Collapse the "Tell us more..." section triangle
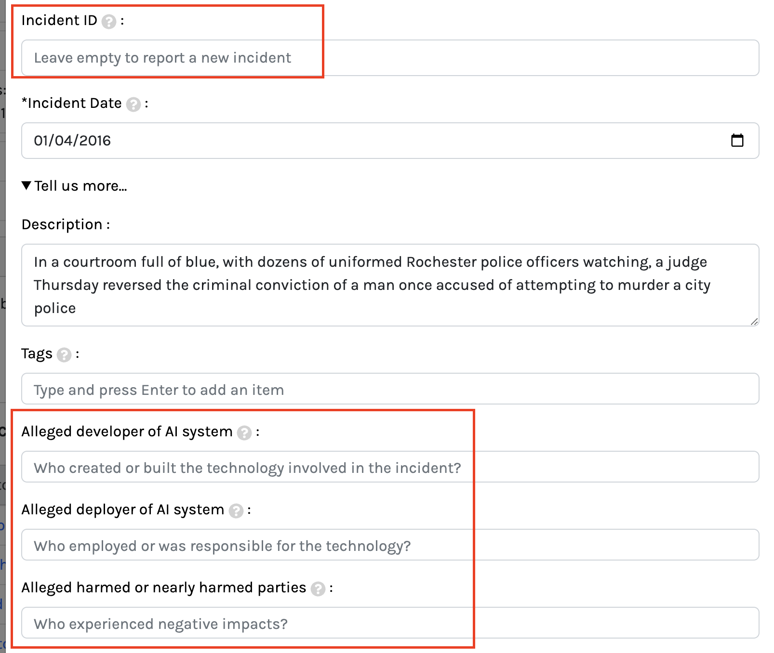 point(27,185)
